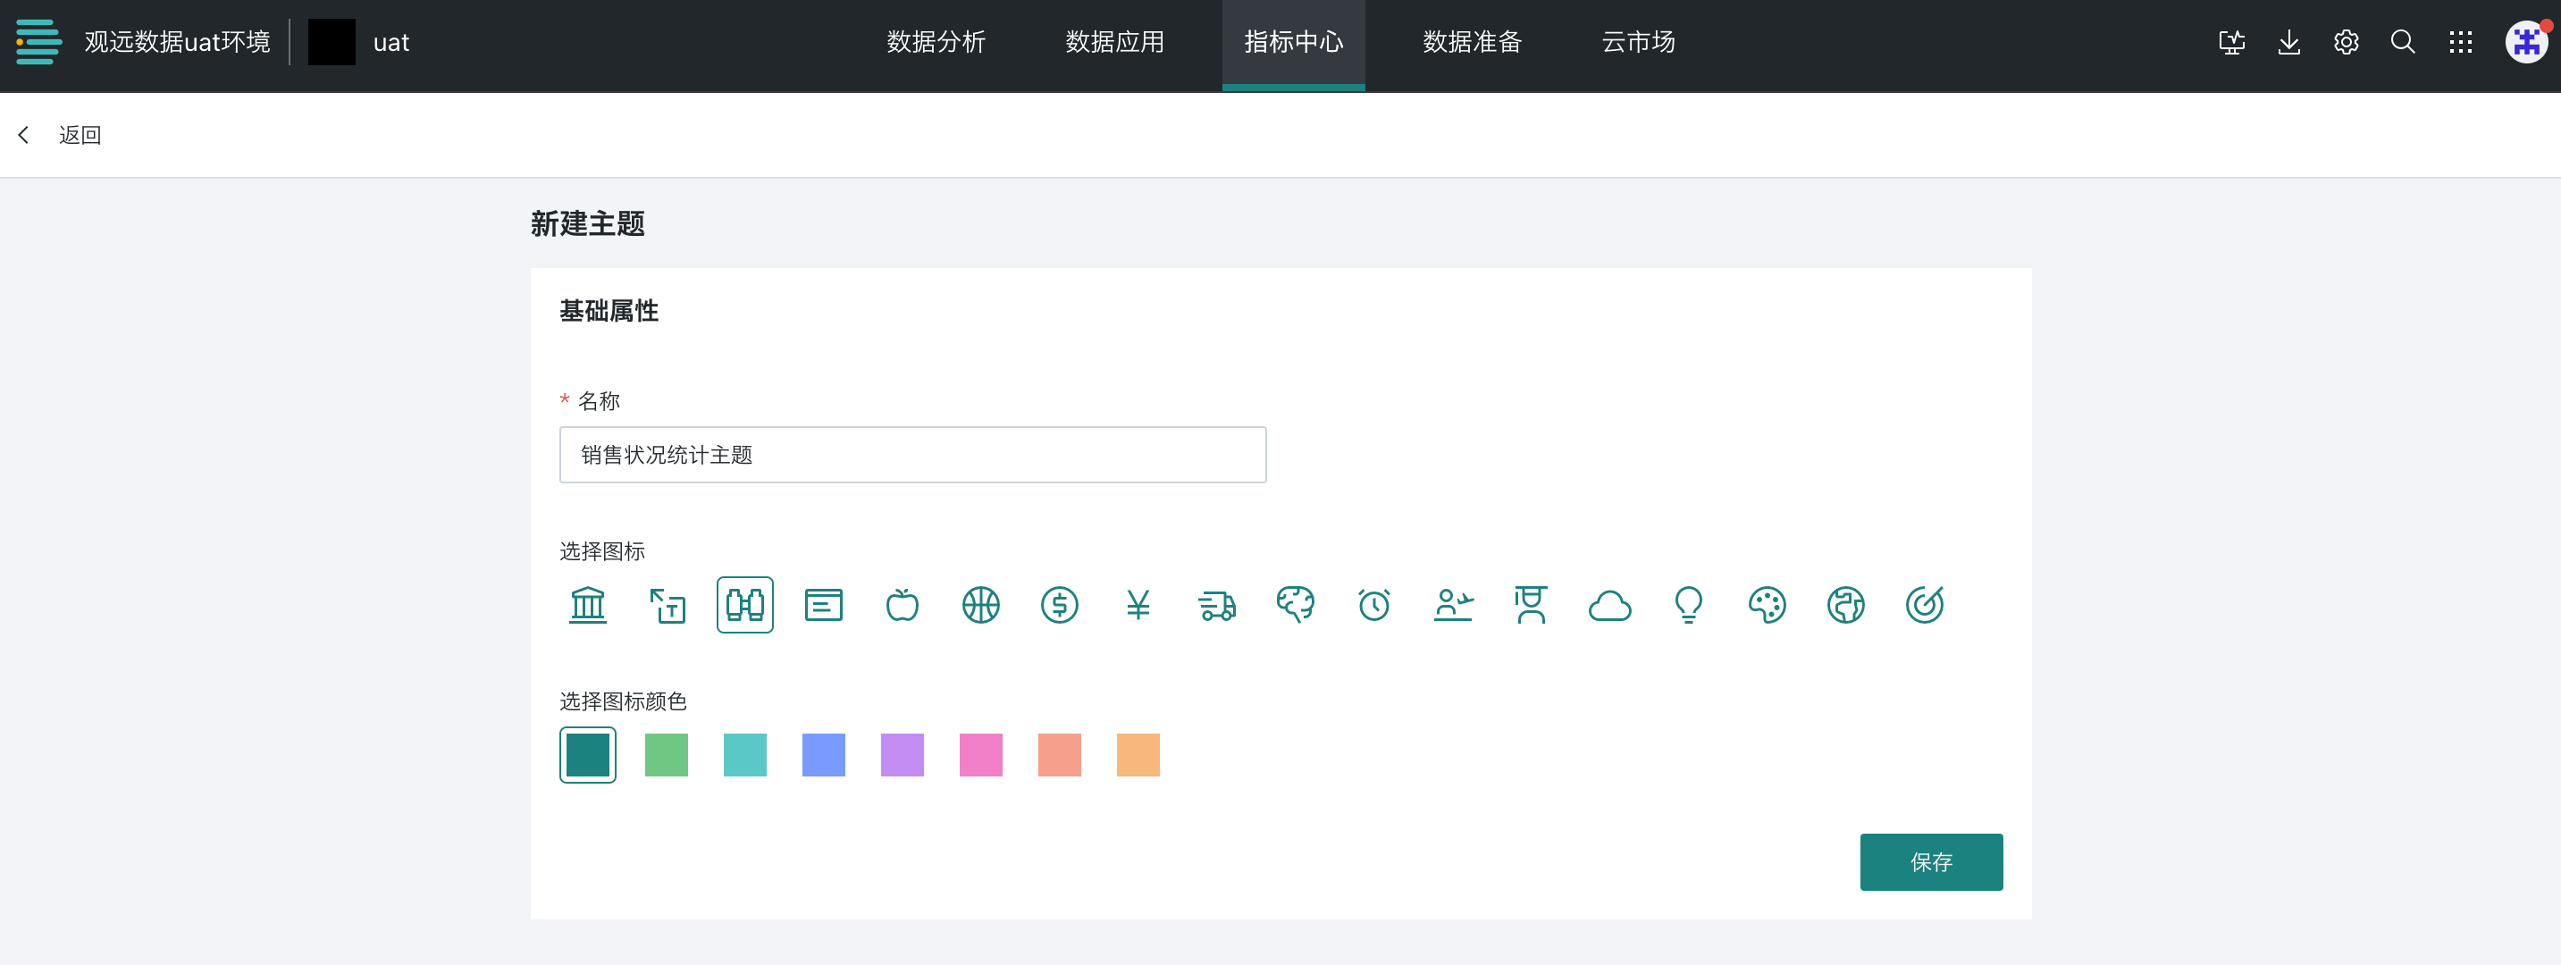2561x965 pixels.
Task: Select the globe icon
Action: click(x=1845, y=604)
